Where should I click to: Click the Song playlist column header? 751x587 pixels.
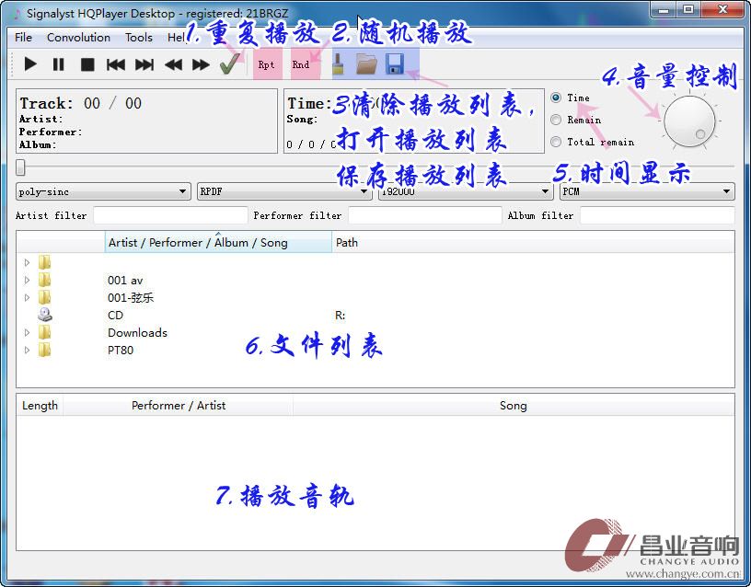[x=513, y=406]
